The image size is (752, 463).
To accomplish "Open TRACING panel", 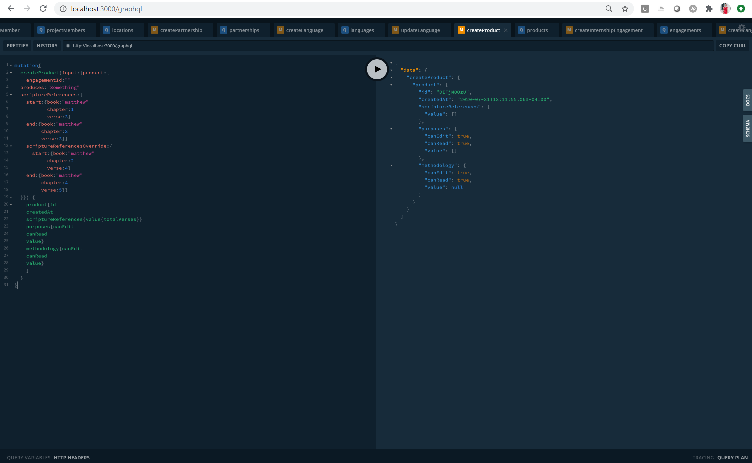I will [x=703, y=458].
